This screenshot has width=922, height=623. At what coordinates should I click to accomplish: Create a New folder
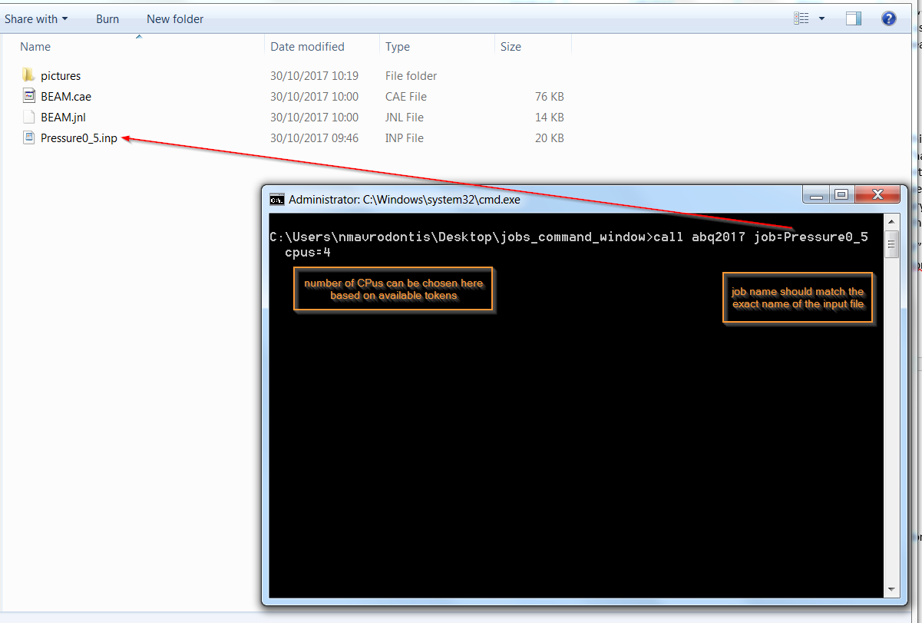tap(174, 18)
